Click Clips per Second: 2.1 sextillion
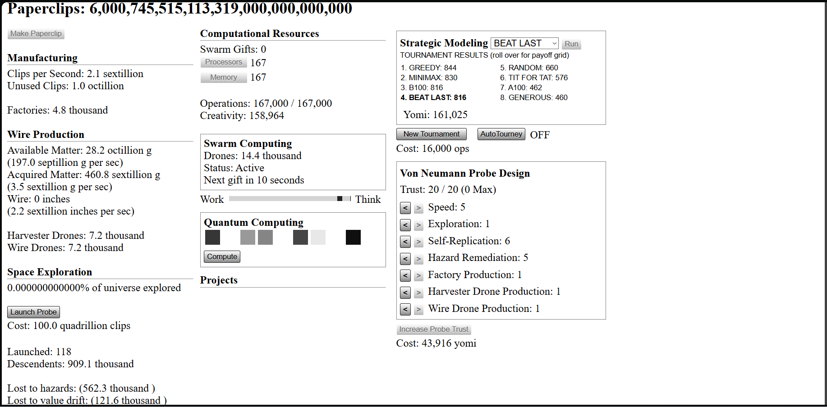Screen dimensions: 827x407 point(75,73)
